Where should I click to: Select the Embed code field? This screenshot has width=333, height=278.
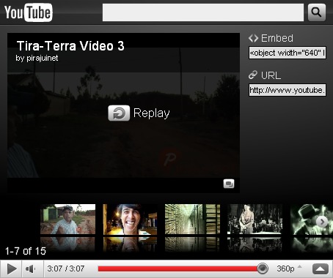tap(288, 53)
